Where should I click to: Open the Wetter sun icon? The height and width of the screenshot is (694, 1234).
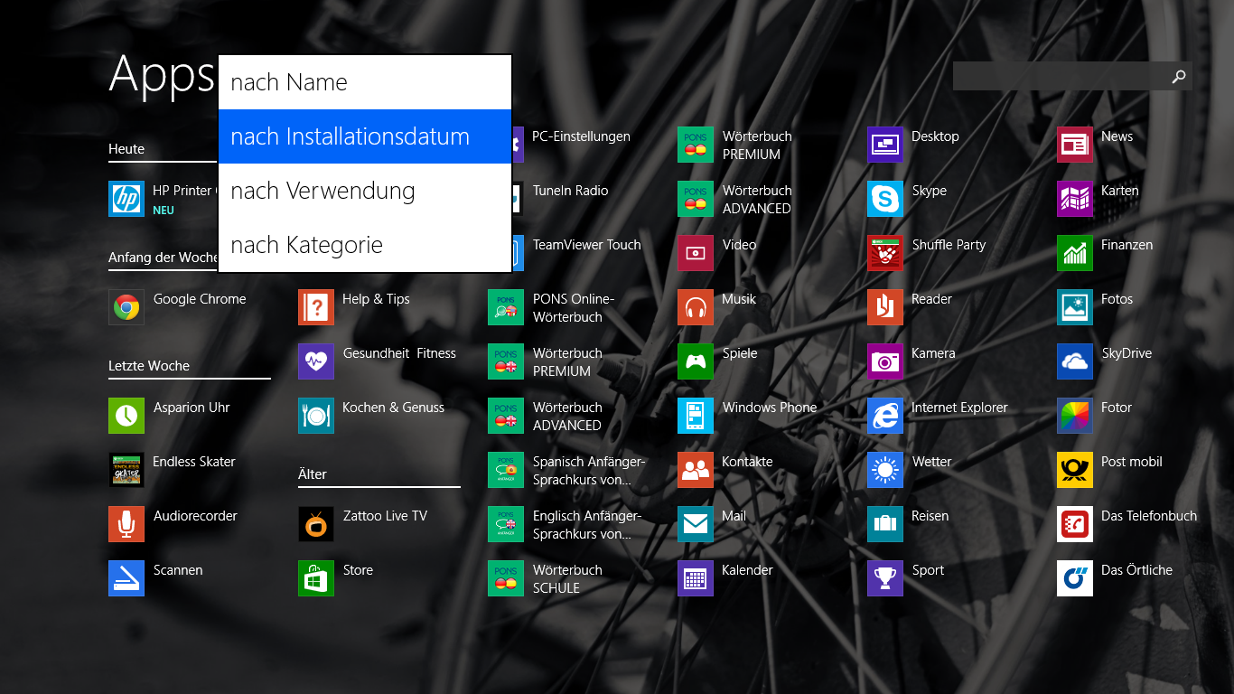(x=885, y=470)
